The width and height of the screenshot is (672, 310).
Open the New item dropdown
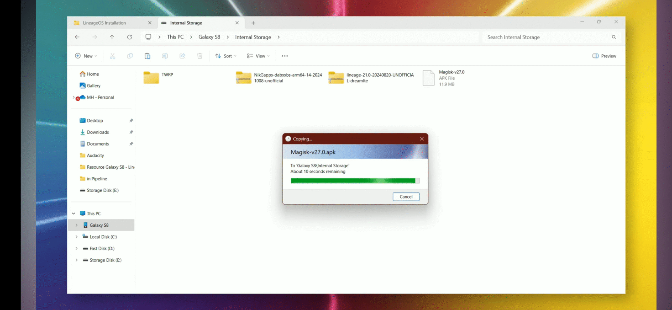click(86, 56)
